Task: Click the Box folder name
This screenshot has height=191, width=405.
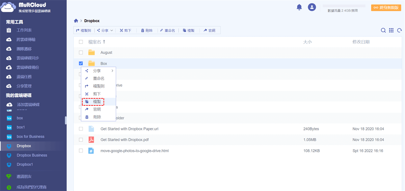Action: [104, 63]
